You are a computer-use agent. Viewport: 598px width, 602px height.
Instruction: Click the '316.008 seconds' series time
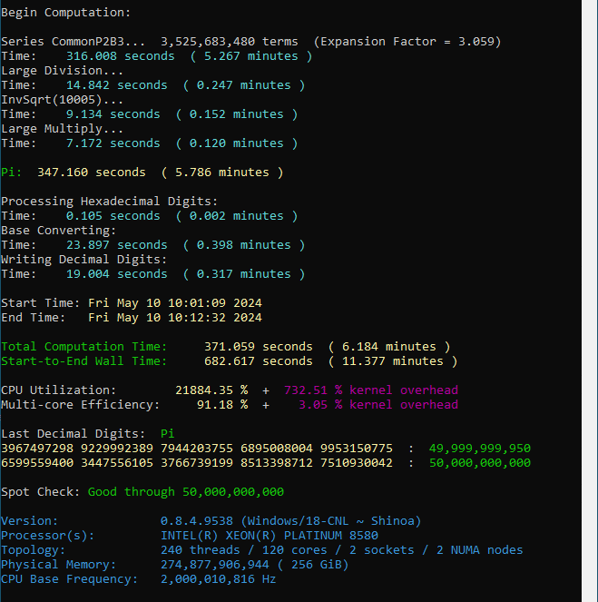click(121, 56)
